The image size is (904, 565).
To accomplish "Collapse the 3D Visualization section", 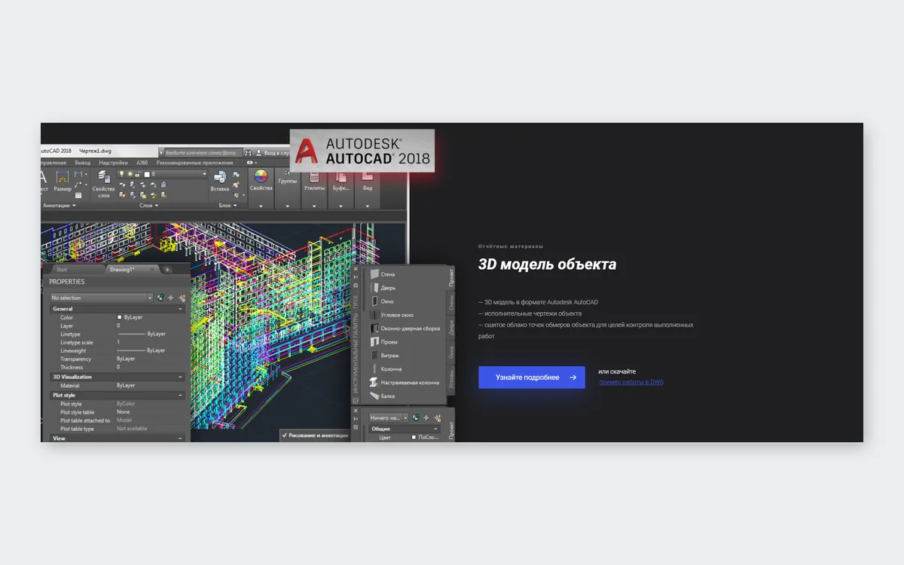I will click(x=181, y=377).
